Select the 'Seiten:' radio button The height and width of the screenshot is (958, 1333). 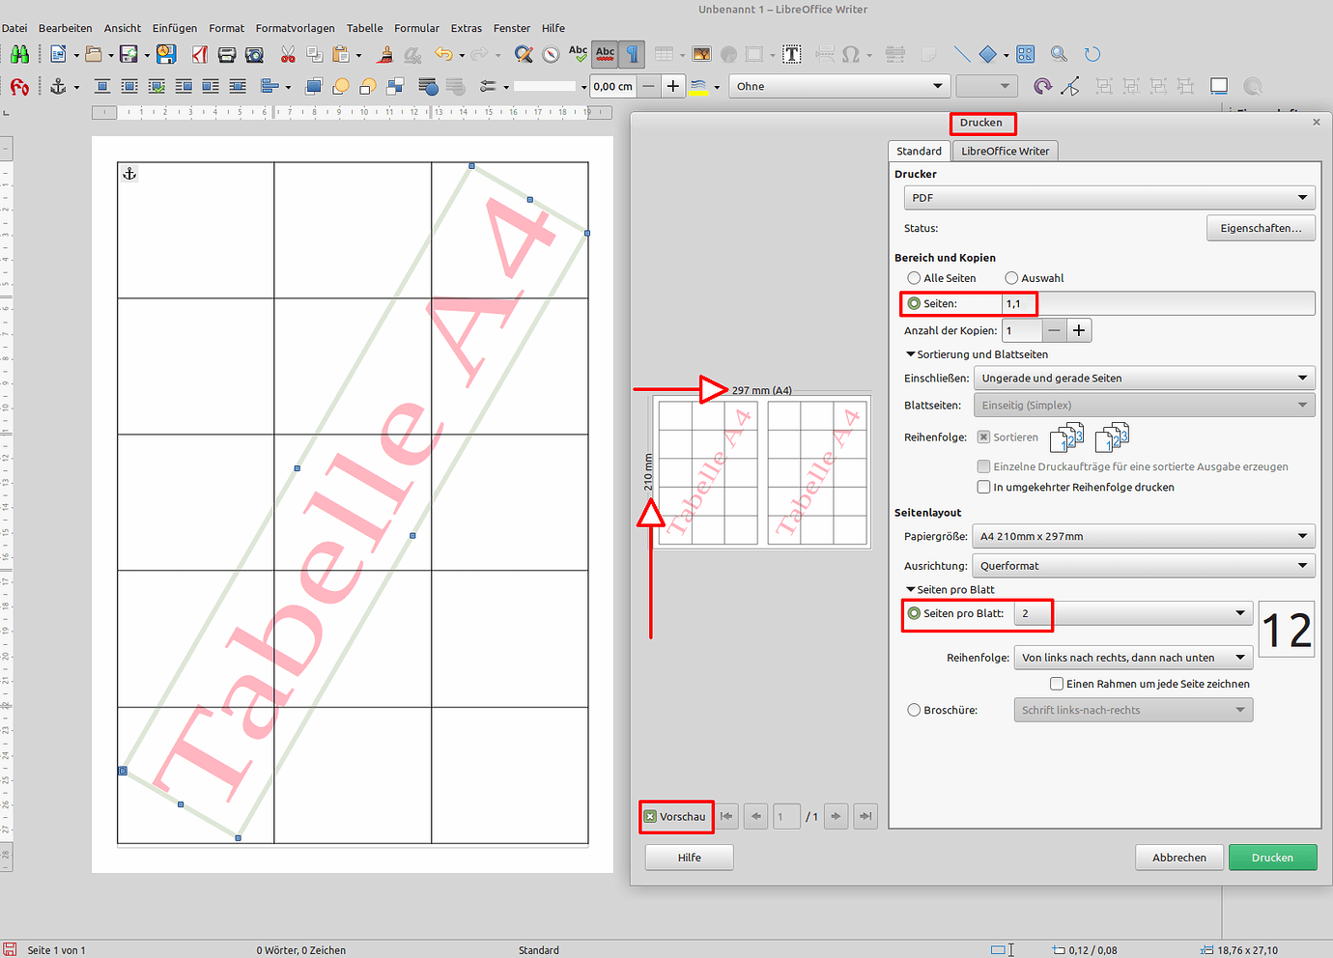click(x=914, y=303)
